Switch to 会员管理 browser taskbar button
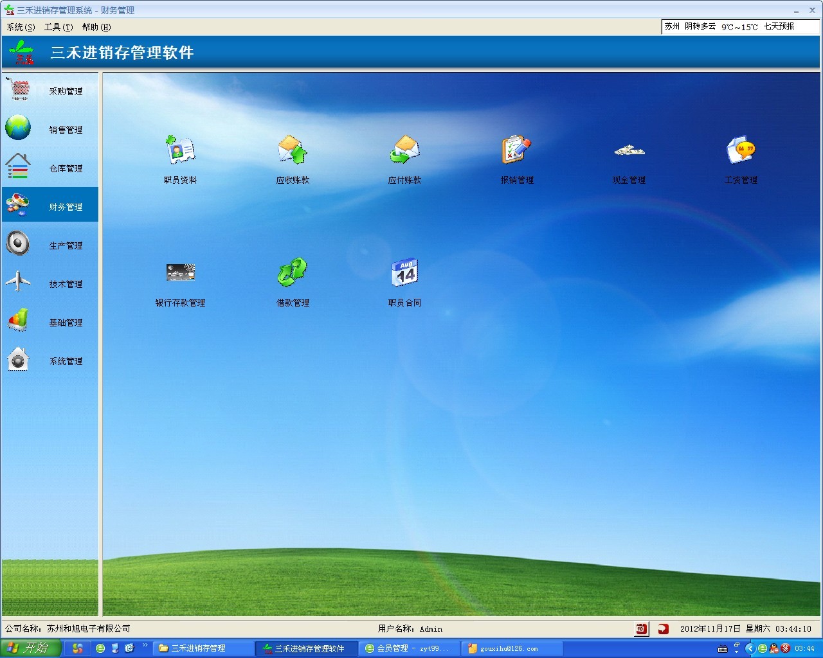823x658 pixels. point(409,648)
